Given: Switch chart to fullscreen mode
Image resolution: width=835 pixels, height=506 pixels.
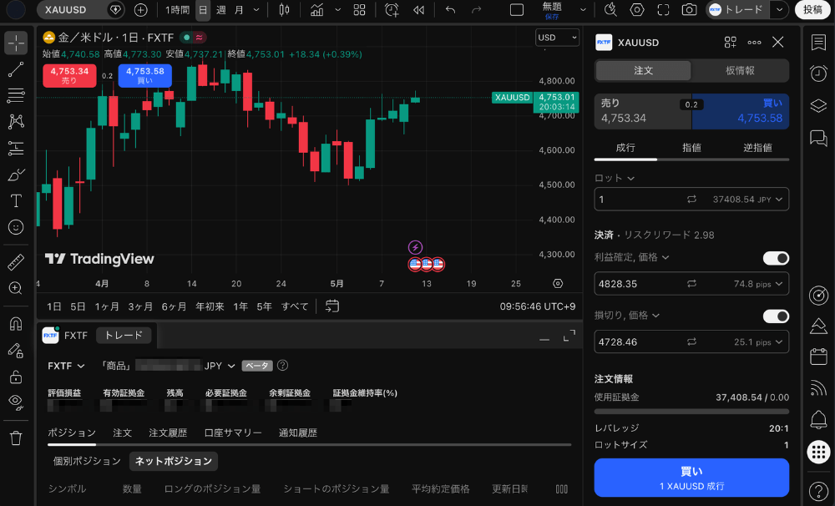Looking at the screenshot, I should click(x=663, y=9).
